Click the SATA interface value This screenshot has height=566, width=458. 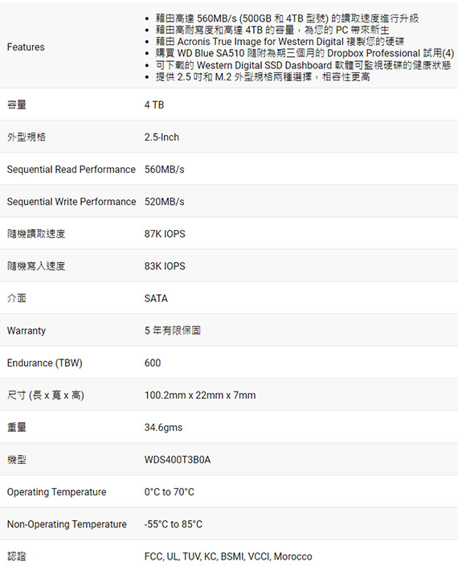(x=156, y=298)
